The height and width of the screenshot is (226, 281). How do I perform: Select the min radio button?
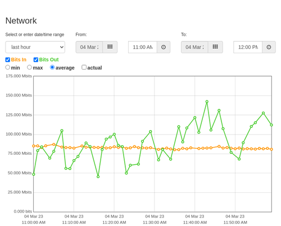[7, 67]
